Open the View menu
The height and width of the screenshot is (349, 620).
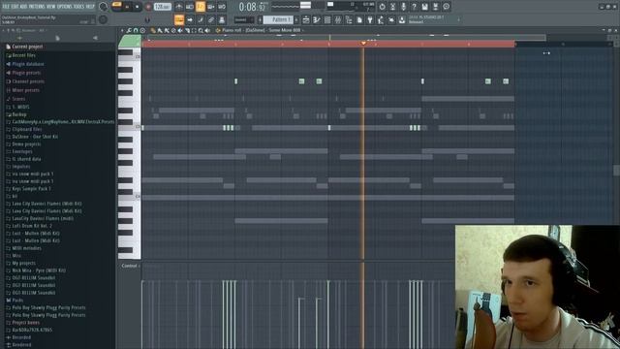(x=51, y=7)
